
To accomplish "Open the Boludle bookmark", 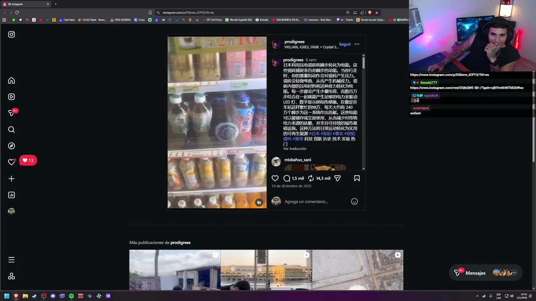I will point(262,20).
